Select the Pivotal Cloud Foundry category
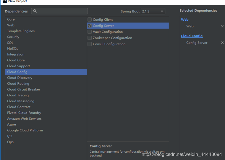This screenshot has width=225, height=160. 46,113
